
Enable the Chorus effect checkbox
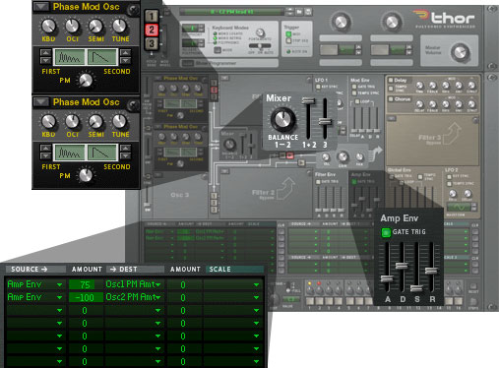tap(391, 98)
